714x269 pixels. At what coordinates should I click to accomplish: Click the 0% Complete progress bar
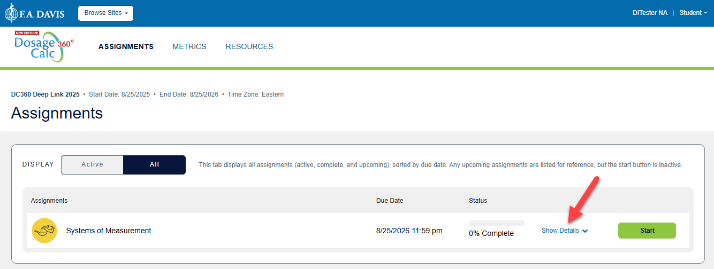pyautogui.click(x=497, y=223)
